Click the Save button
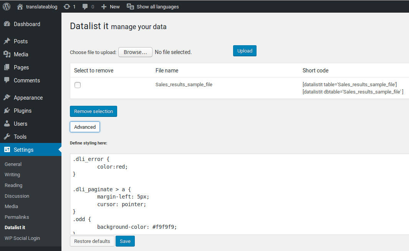The width and height of the screenshot is (409, 251). (125, 241)
